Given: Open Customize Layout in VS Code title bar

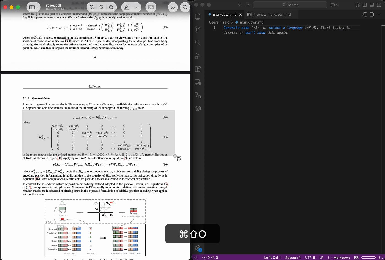Looking at the screenshot, I should 358,5.
